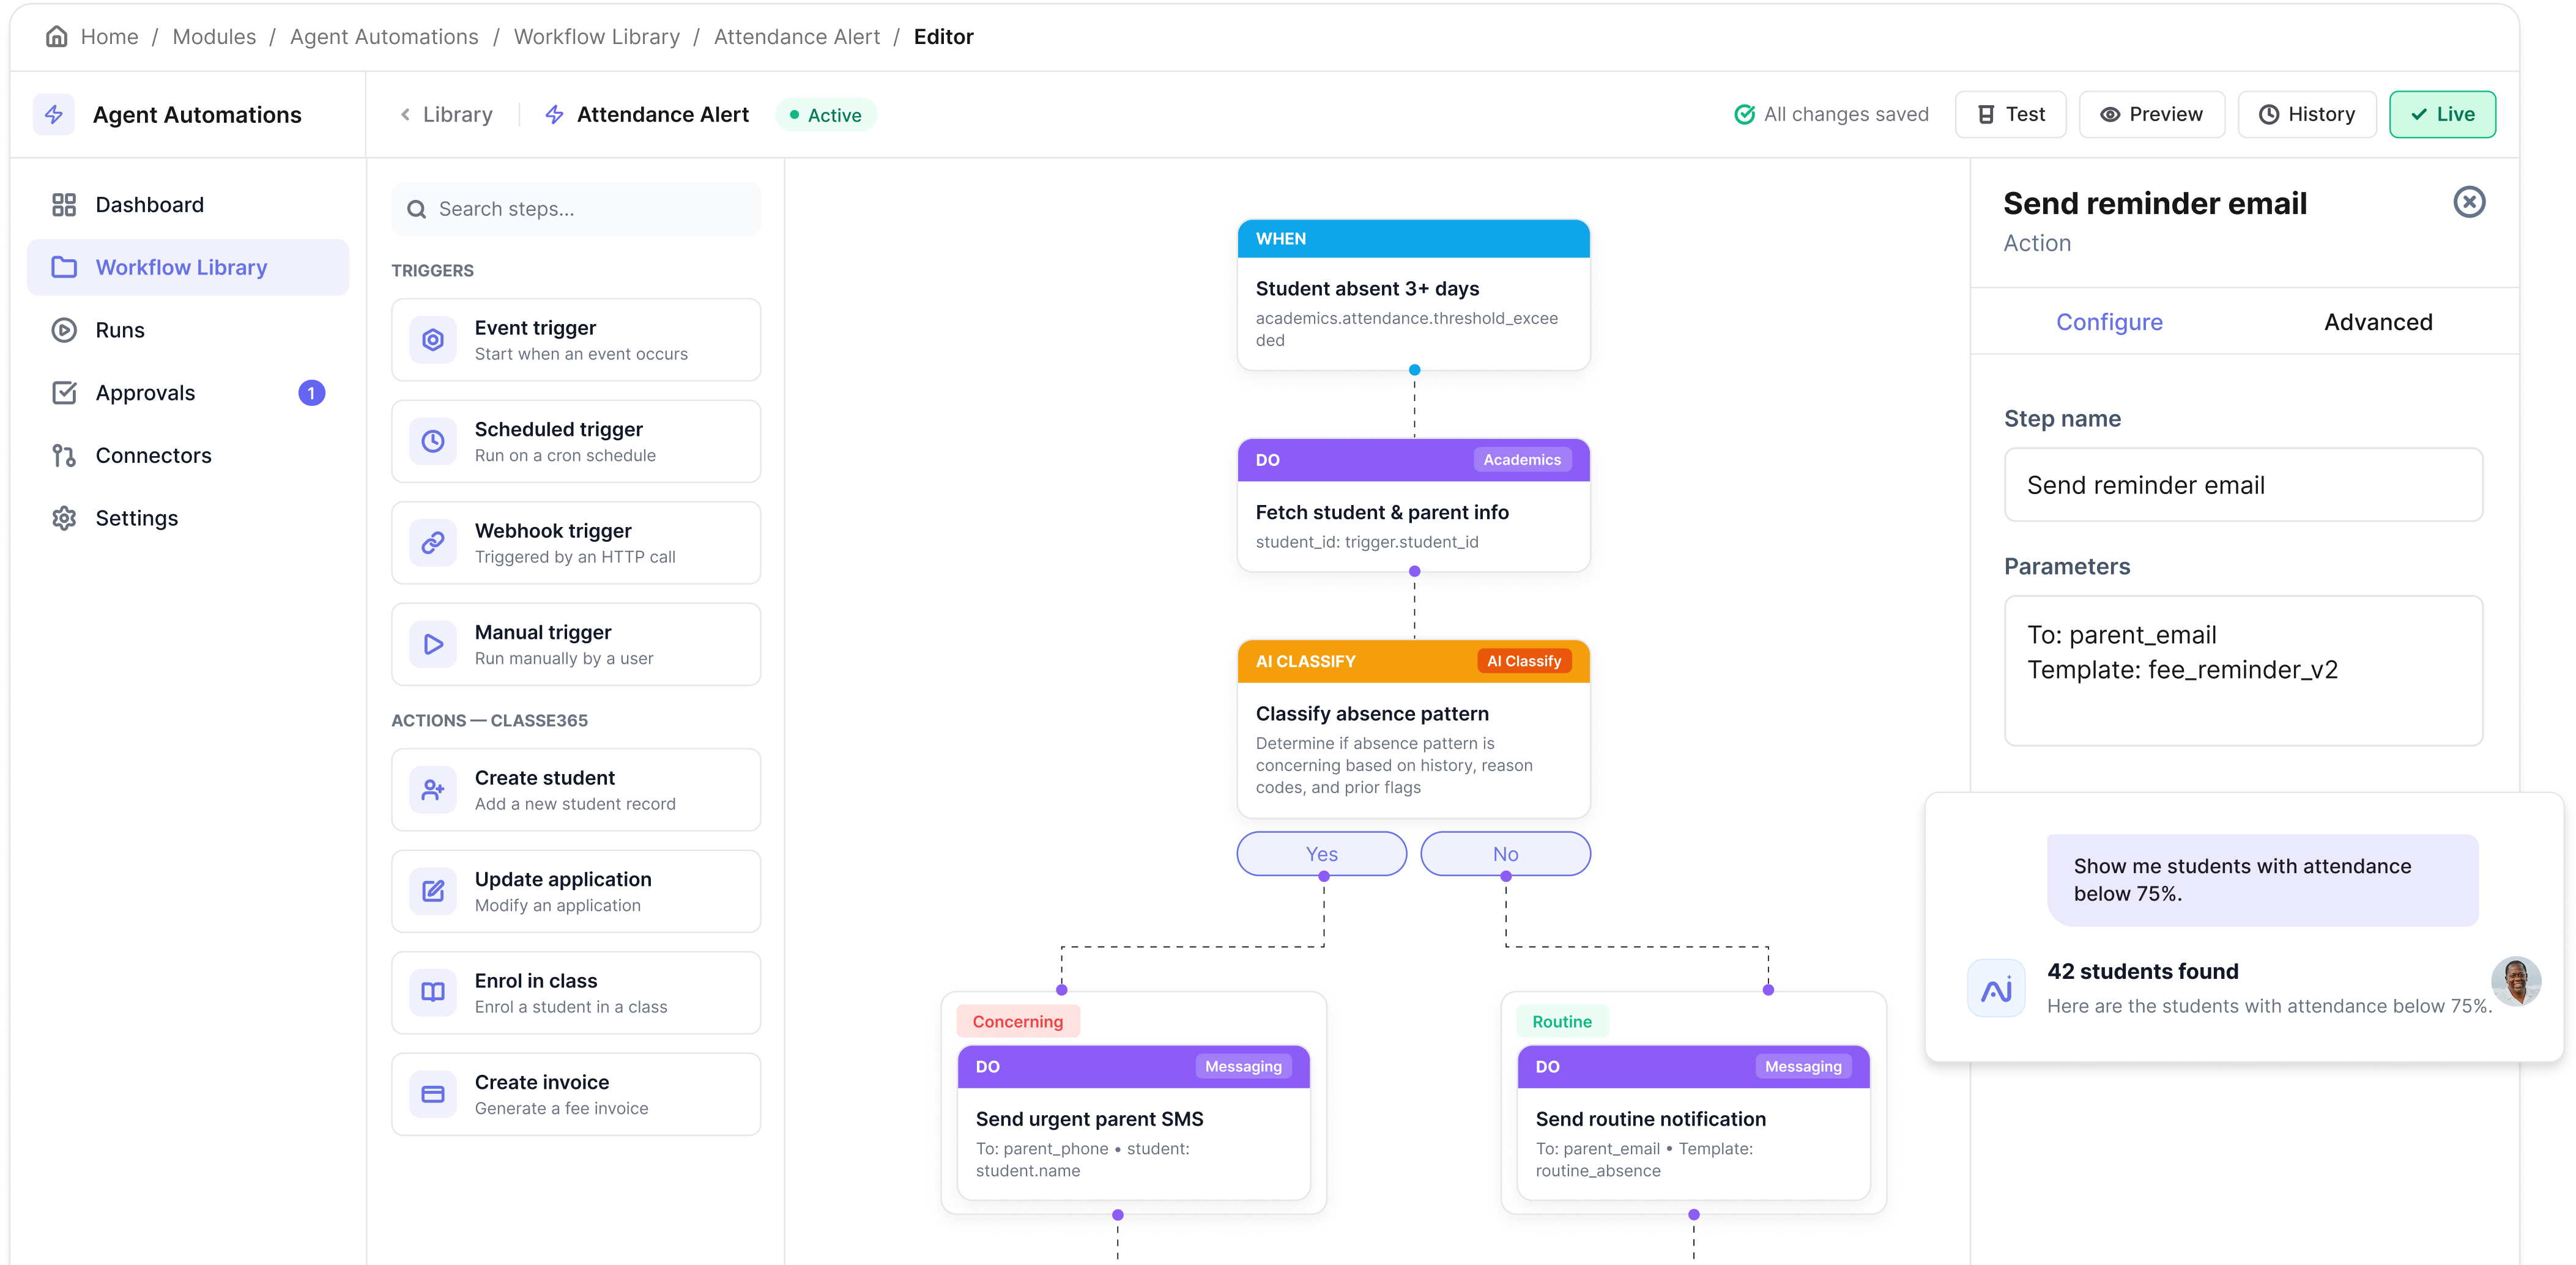Click the Agent Automations lightning bolt icon
Image resolution: width=2576 pixels, height=1265 pixels.
(54, 115)
